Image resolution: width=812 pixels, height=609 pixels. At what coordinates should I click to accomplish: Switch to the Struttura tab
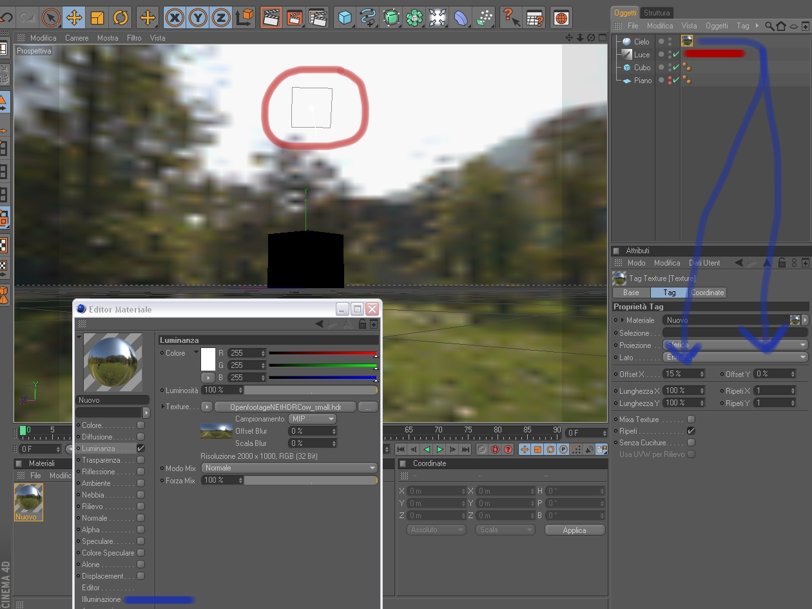[657, 12]
